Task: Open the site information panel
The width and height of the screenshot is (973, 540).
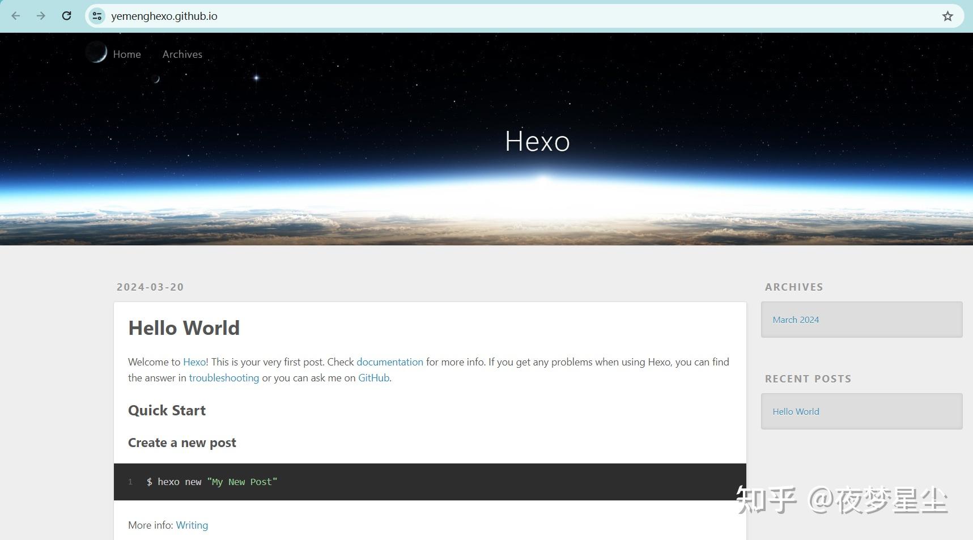Action: click(96, 16)
